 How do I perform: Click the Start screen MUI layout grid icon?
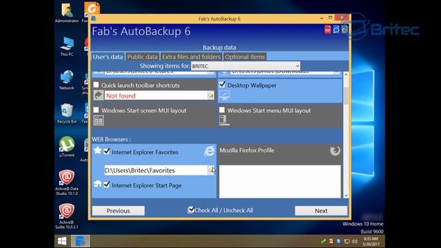coord(99,121)
